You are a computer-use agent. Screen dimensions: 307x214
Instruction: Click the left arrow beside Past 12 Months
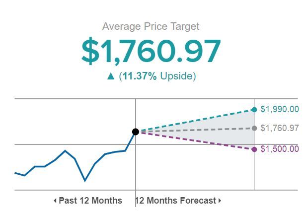[55, 201]
